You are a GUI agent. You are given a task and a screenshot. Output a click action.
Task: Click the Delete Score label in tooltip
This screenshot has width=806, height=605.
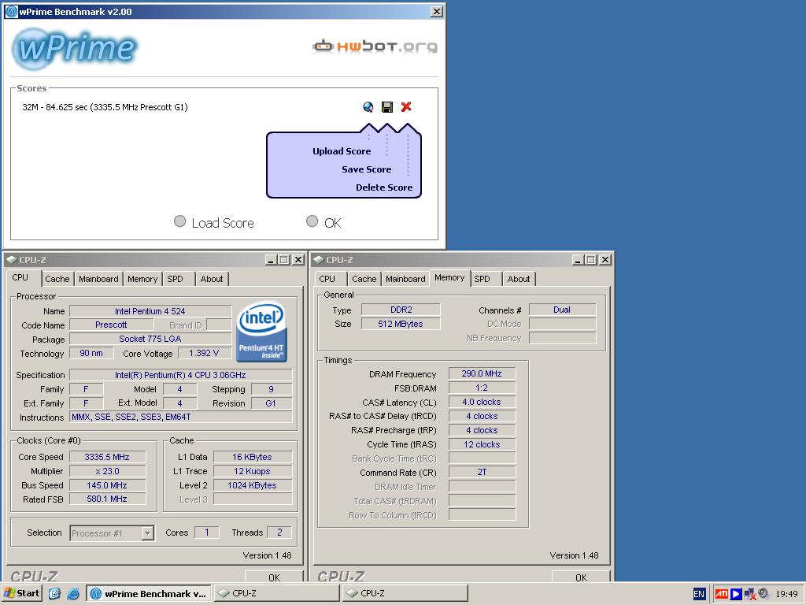click(x=384, y=187)
